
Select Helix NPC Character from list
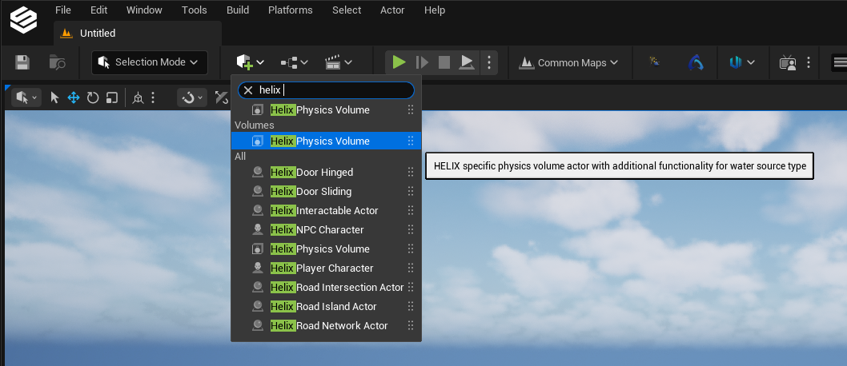point(327,229)
